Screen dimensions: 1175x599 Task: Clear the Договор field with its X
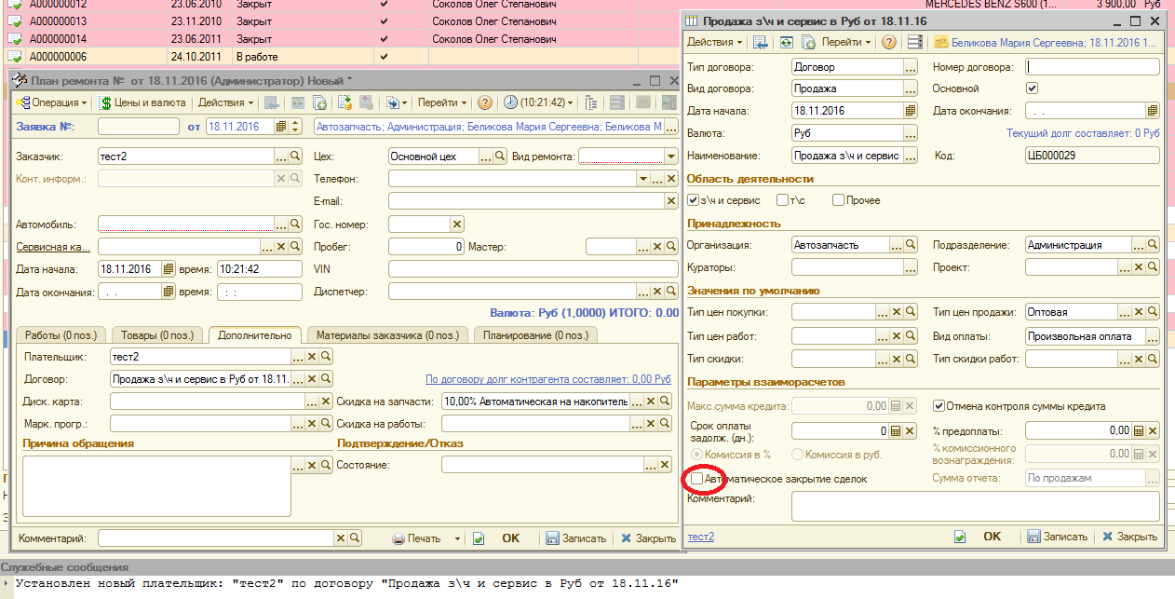[313, 380]
